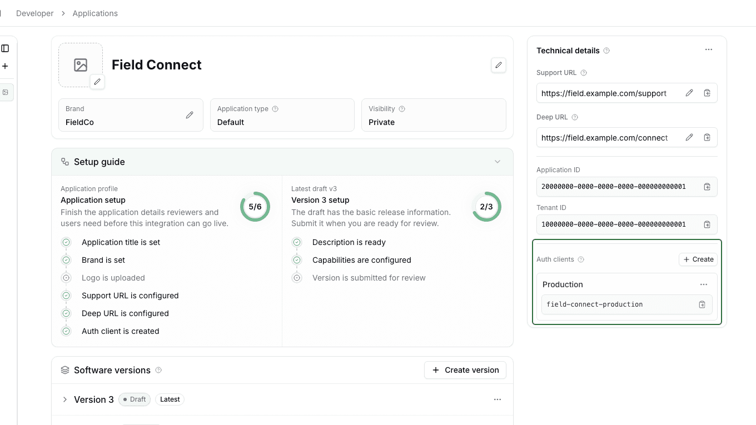756x425 pixels.
Task: Edit the application logo with the pencil icon
Action: 97,82
